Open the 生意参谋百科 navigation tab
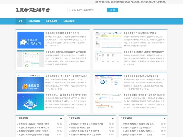Viewport: 183px width, 137px height. [x=34, y=21]
